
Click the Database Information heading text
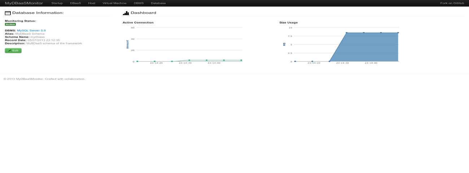click(x=38, y=13)
